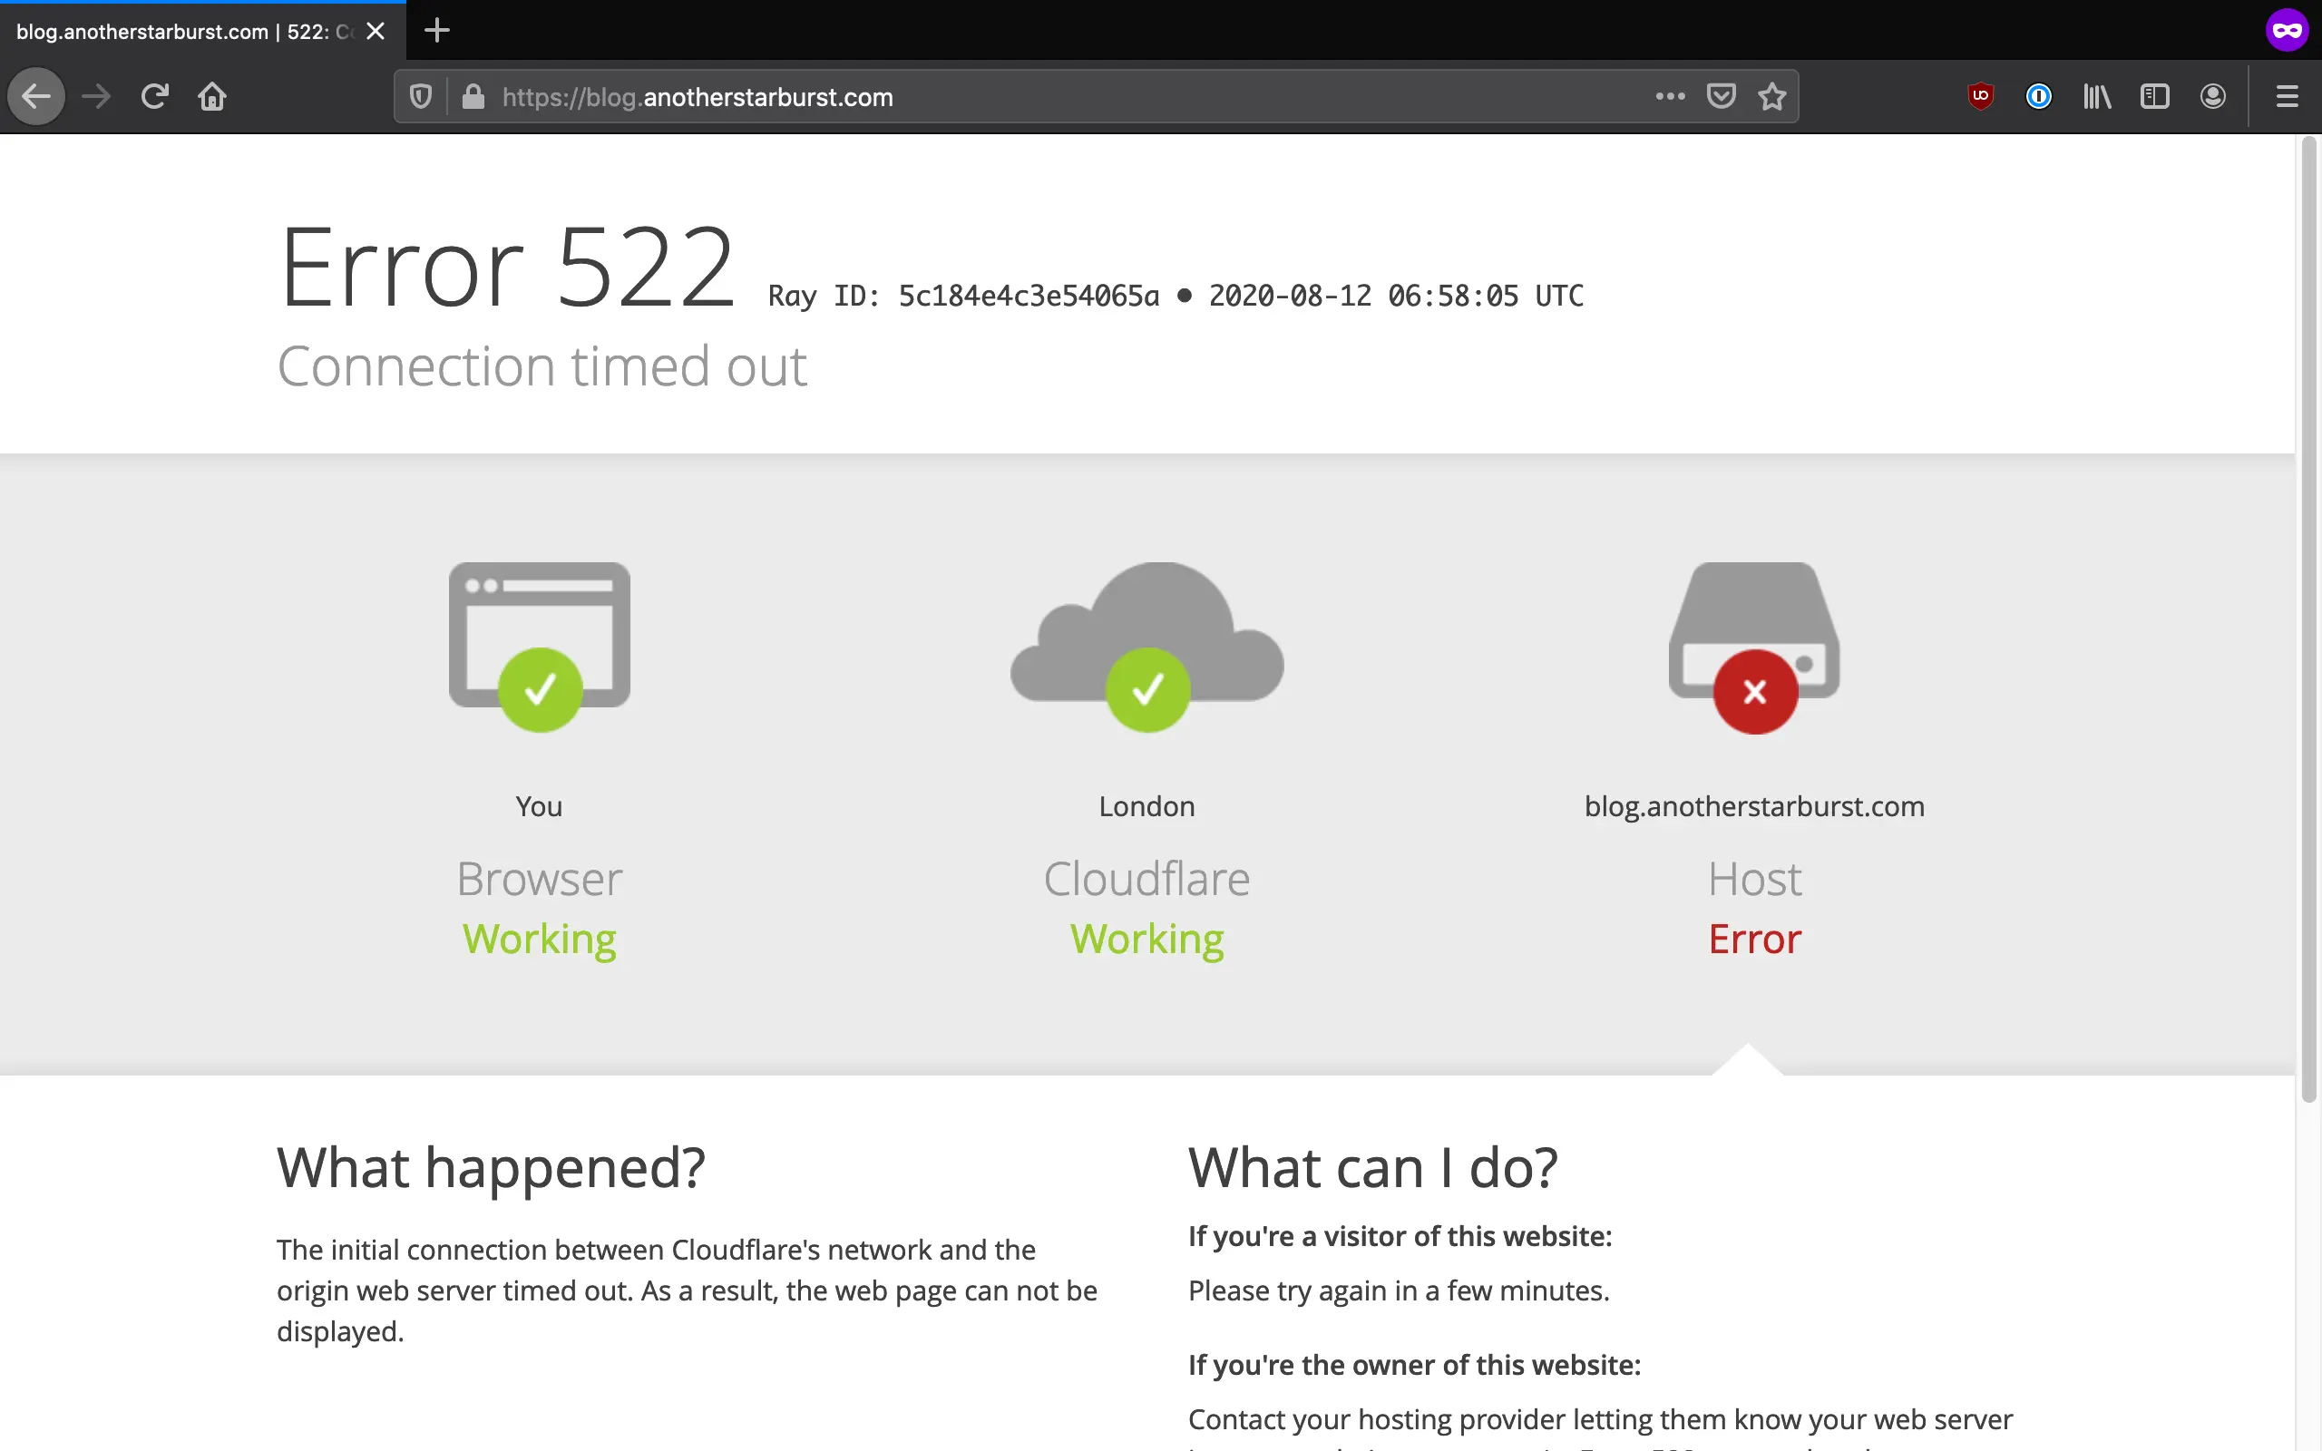Click the 'Host' label
Viewport: 2322px width, 1451px height.
click(1755, 879)
